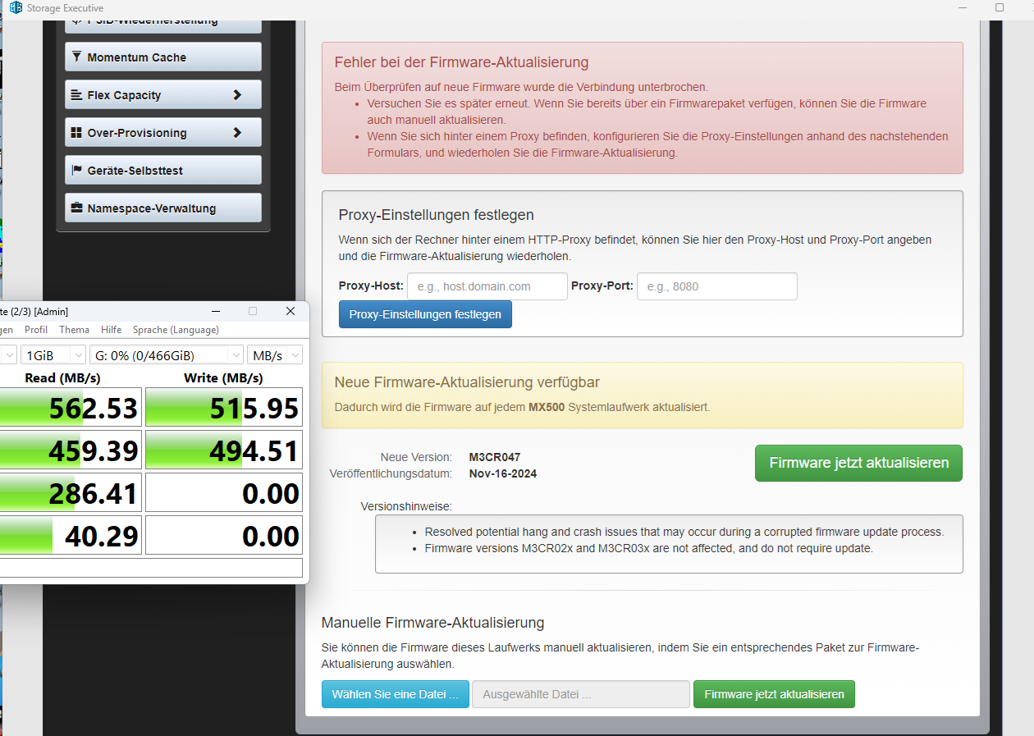This screenshot has height=736, width=1034.
Task: Click the new version value M3CR047
Action: 495,457
